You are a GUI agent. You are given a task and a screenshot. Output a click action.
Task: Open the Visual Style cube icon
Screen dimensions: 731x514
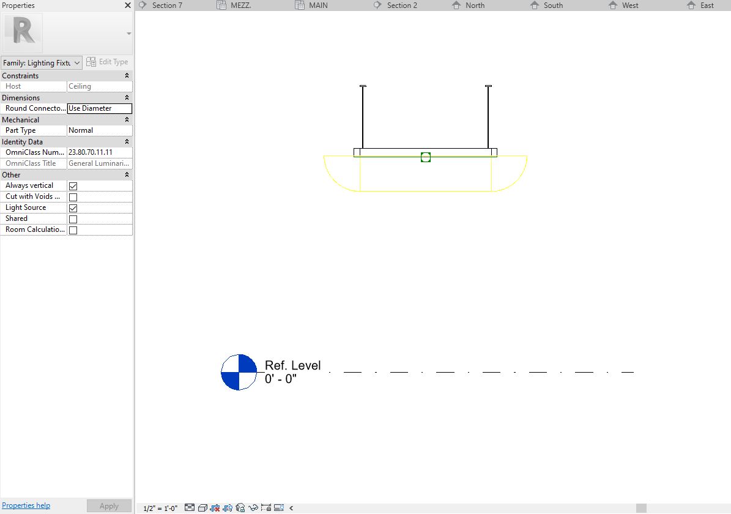[x=202, y=507]
